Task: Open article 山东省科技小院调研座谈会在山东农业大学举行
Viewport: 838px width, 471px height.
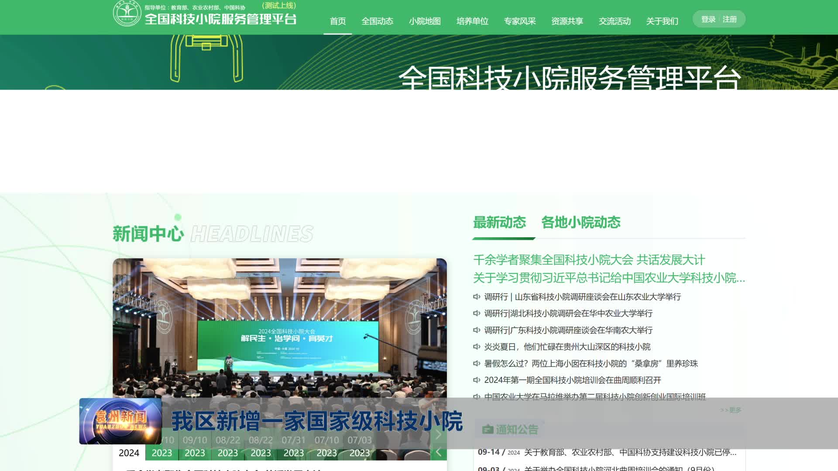Action: click(x=583, y=297)
